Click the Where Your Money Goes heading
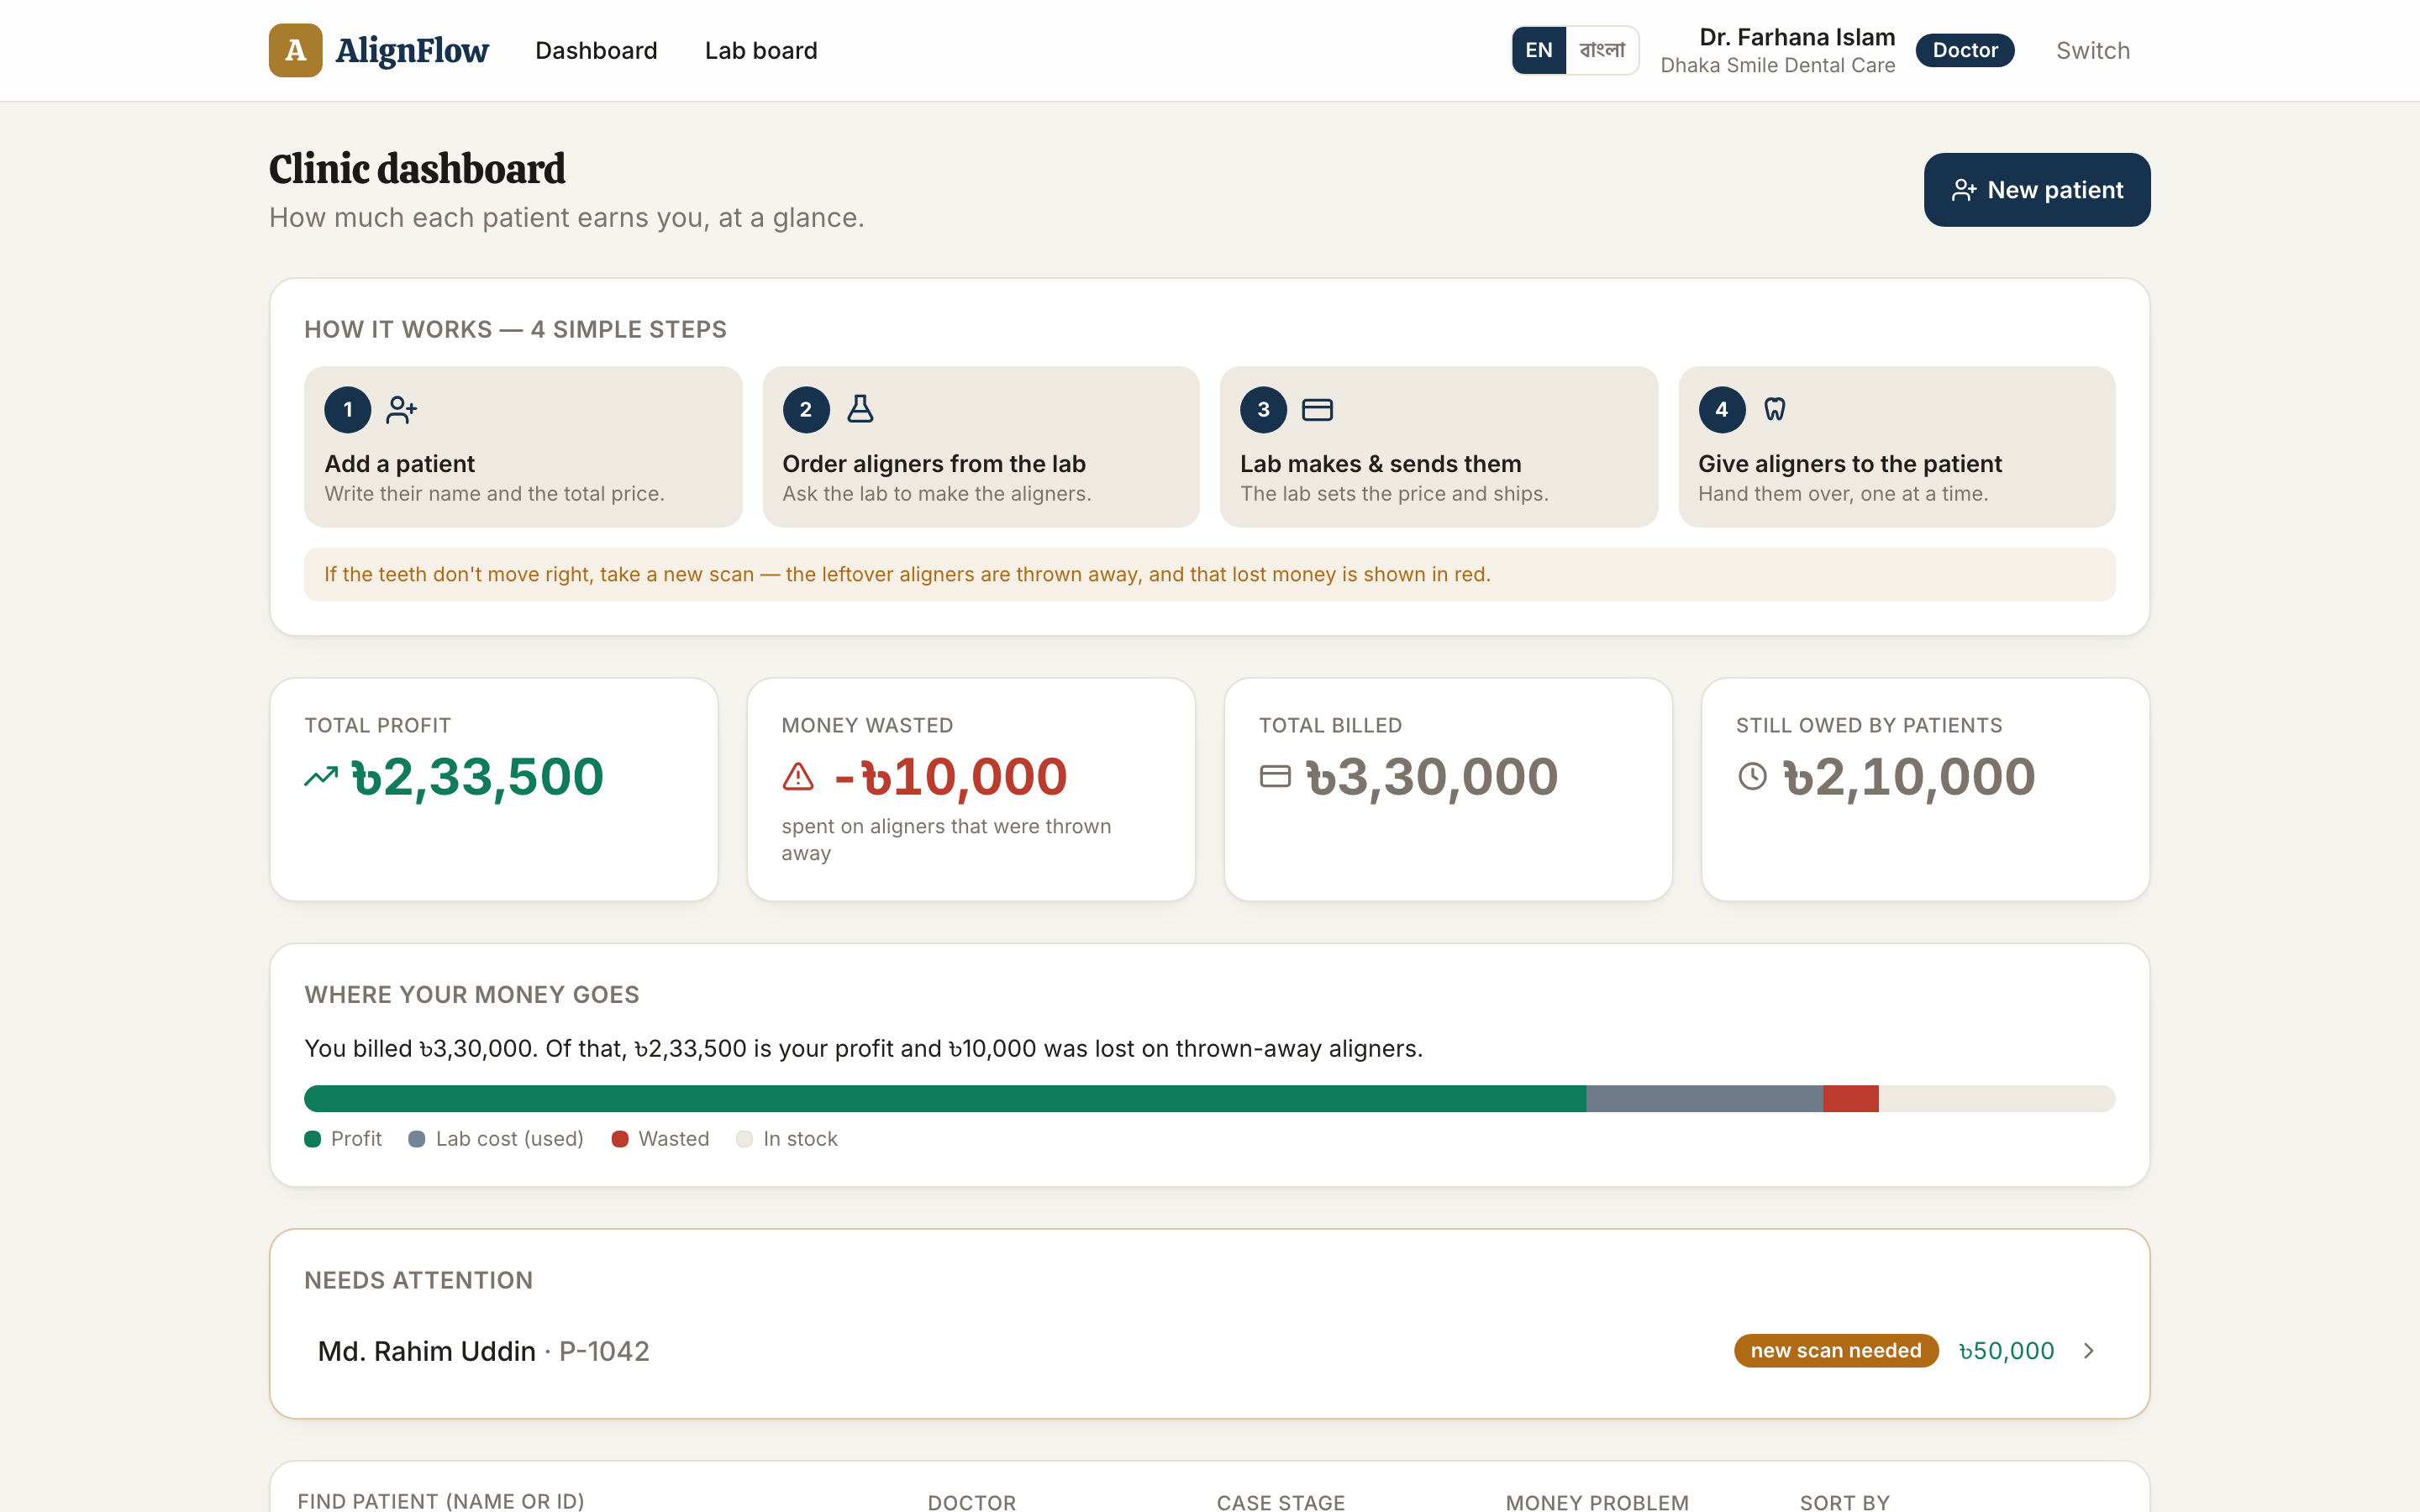Image resolution: width=2420 pixels, height=1512 pixels. tap(472, 995)
